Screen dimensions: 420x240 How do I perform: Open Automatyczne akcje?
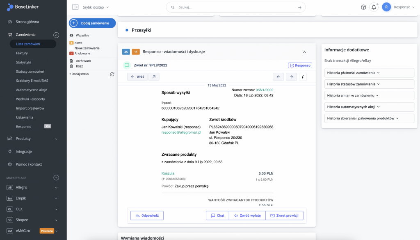click(x=31, y=90)
